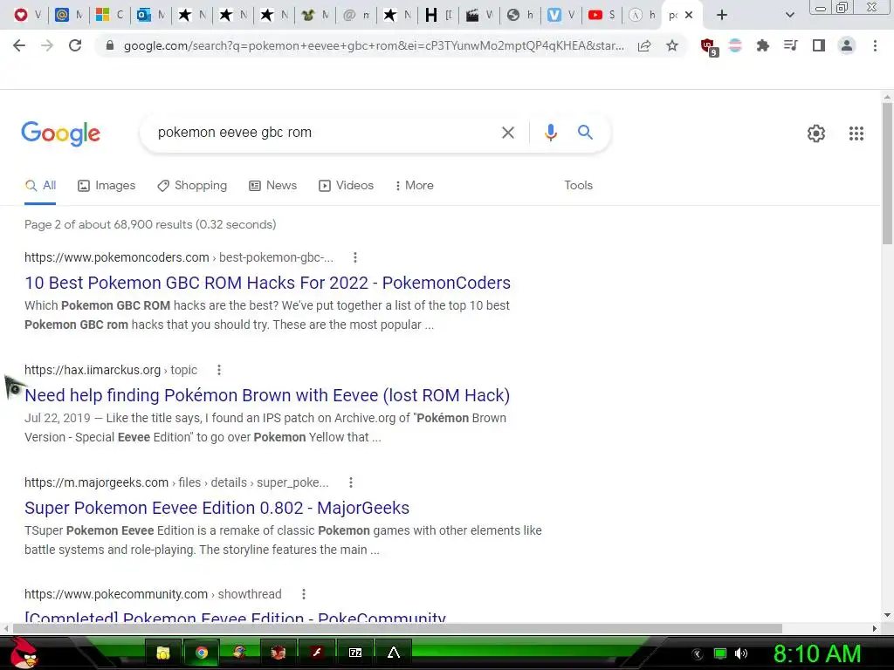Viewport: 894px width, 670px height.
Task: Click the m.majorgeeks.com URL text
Action: 96,482
